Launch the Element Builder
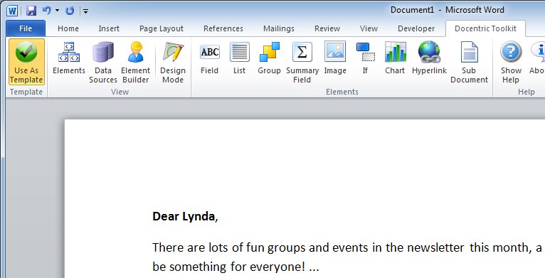The image size is (545, 278). [x=136, y=62]
